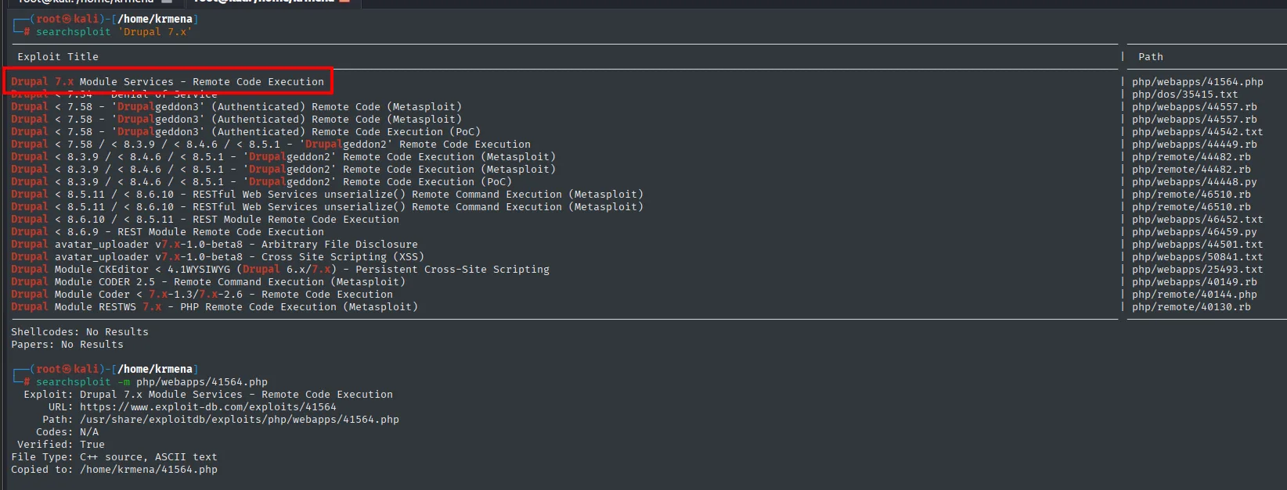Click the path php/webapps/44449.rb
The height and width of the screenshot is (490, 1287).
1194,145
